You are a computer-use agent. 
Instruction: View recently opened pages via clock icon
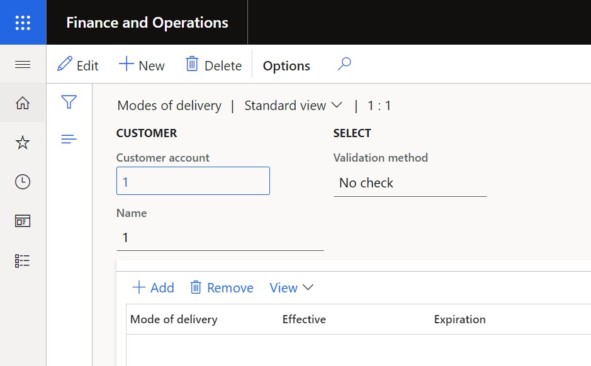(x=23, y=182)
